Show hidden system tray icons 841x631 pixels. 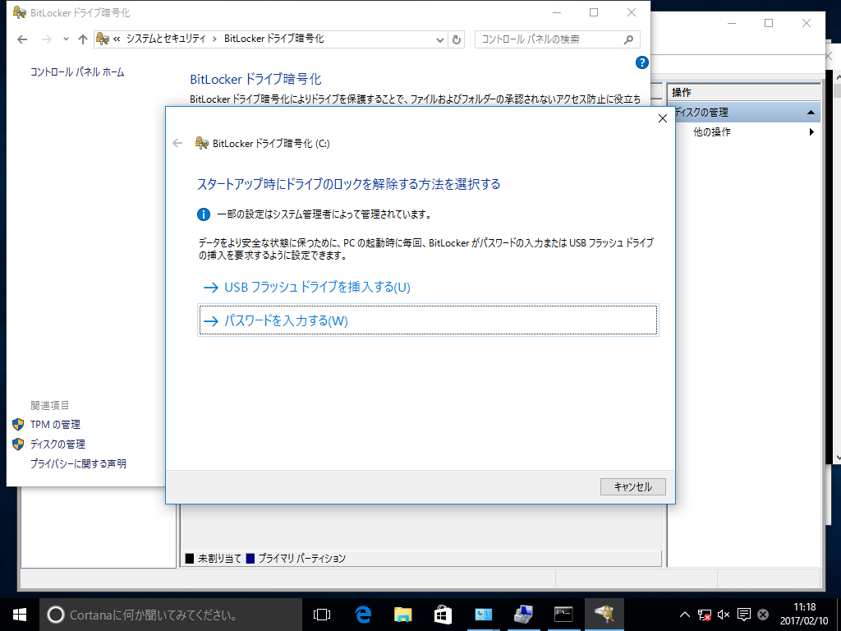coord(685,615)
